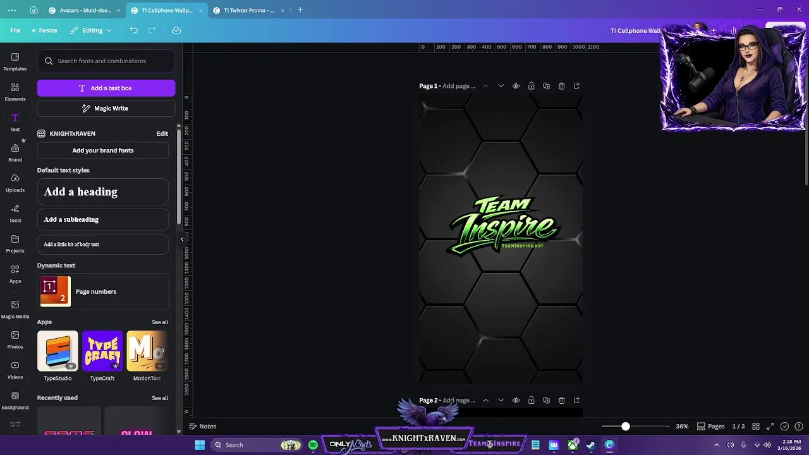This screenshot has width=809, height=455.
Task: Edit the KNIGHTxRAVEN brand kit
Action: (162, 133)
